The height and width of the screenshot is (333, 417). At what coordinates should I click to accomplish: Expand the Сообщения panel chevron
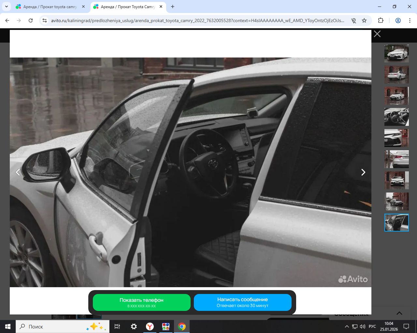[x=399, y=313]
